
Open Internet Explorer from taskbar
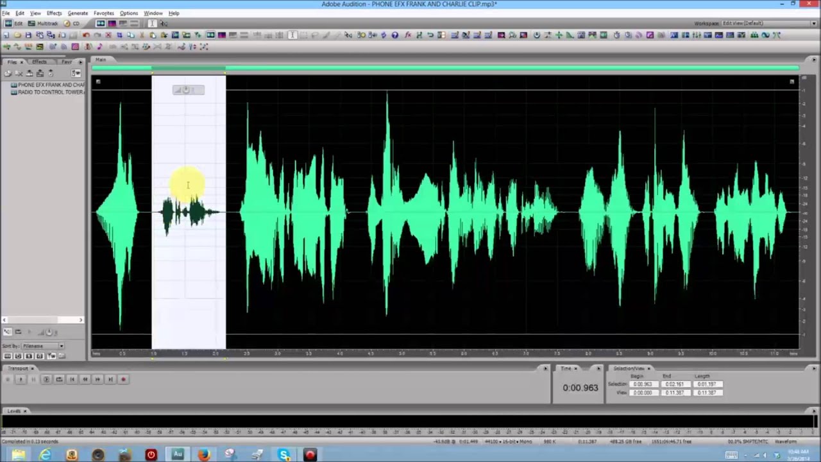(x=45, y=454)
